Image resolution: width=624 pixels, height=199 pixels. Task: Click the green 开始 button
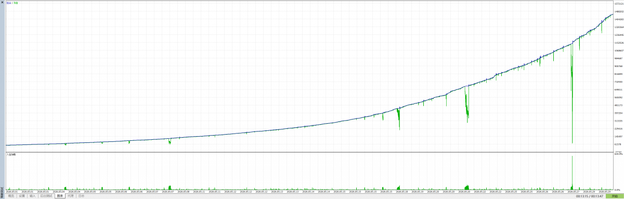(615, 196)
